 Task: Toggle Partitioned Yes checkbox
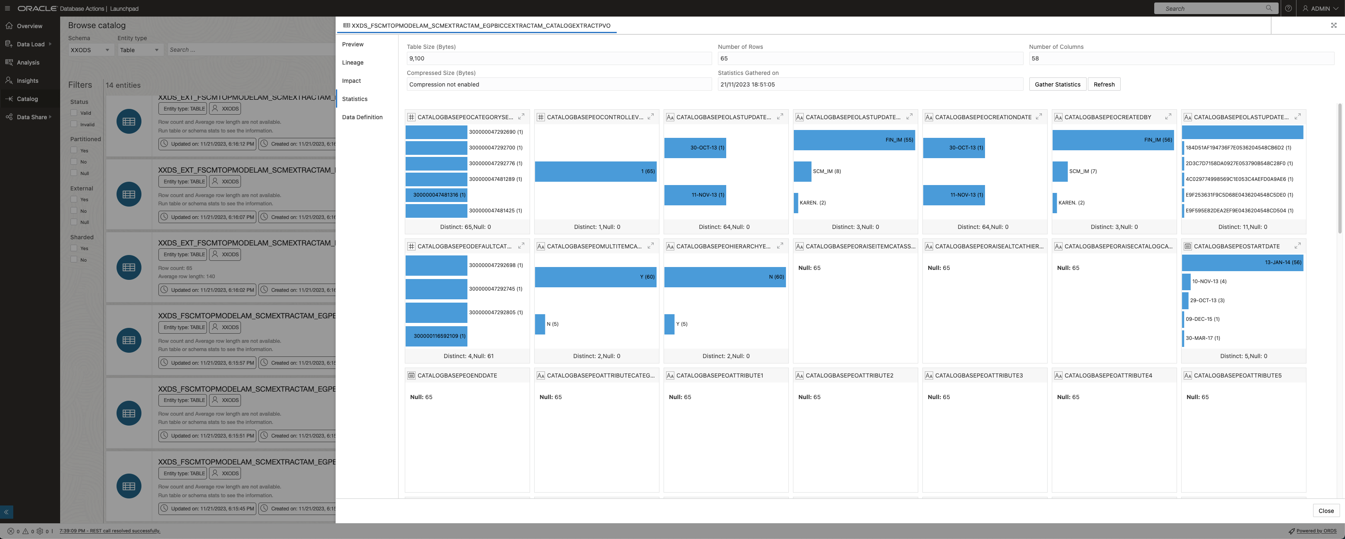(74, 150)
